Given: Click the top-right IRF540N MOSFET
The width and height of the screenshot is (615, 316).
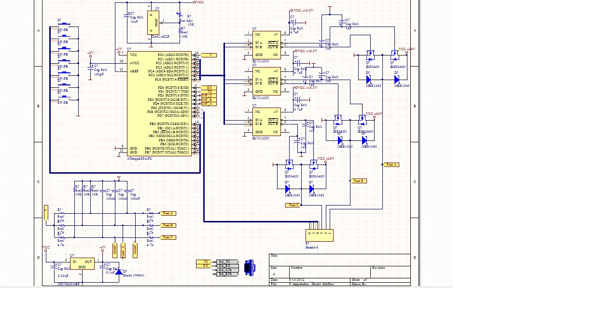Looking at the screenshot, I should [370, 55].
